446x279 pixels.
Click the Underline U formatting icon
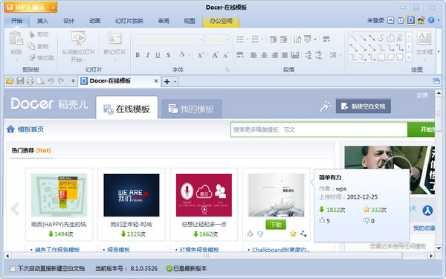pyautogui.click(x=158, y=55)
